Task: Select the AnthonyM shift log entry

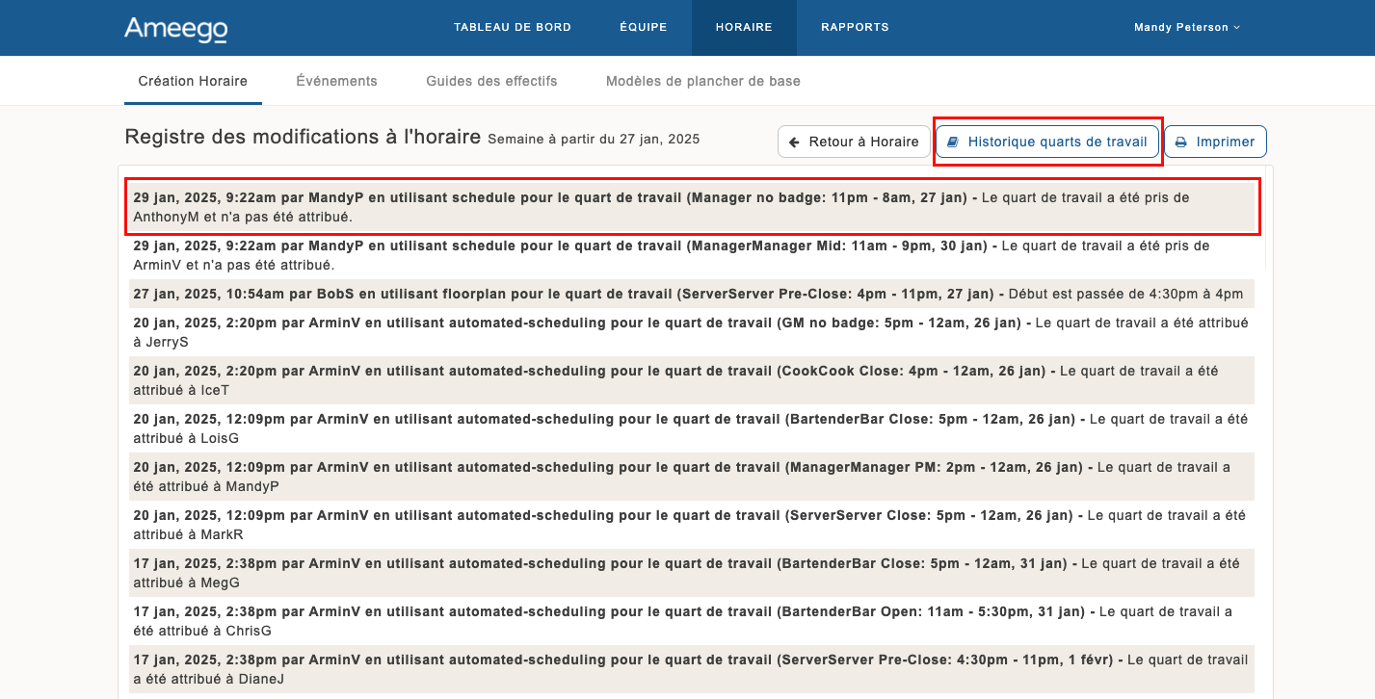Action: (692, 207)
